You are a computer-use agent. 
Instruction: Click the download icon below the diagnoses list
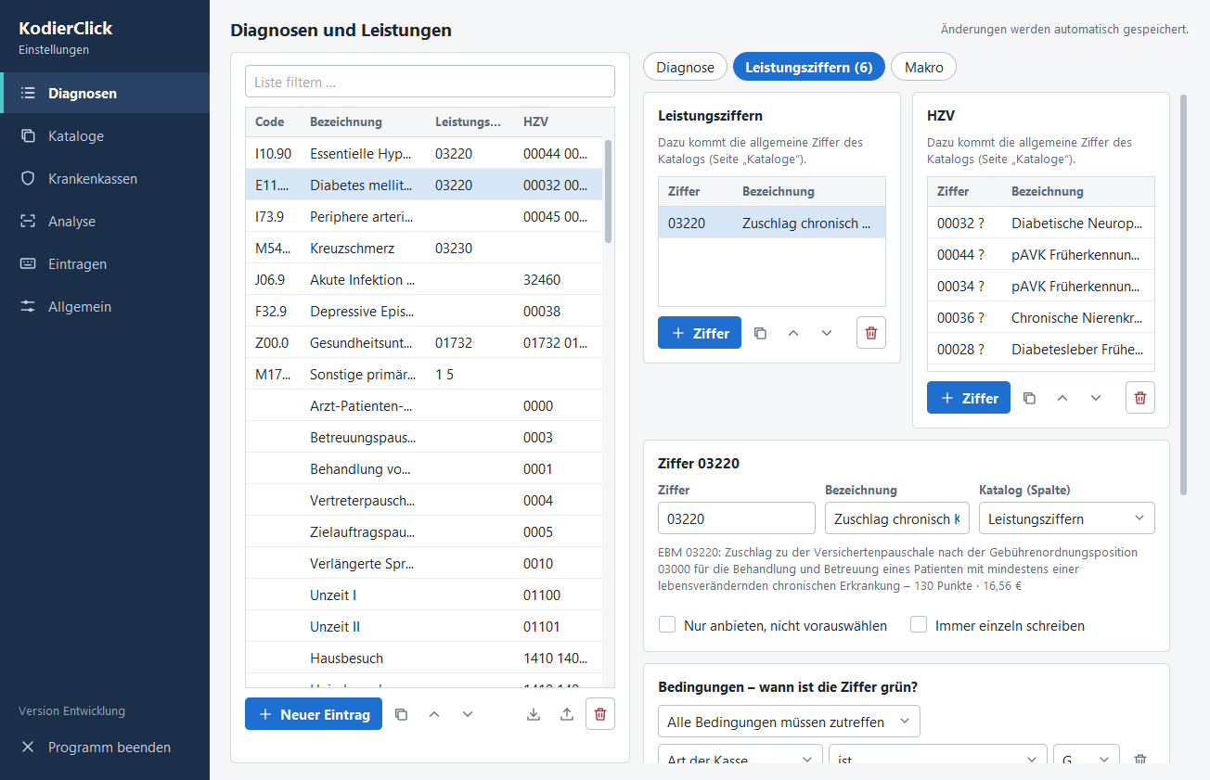point(534,714)
